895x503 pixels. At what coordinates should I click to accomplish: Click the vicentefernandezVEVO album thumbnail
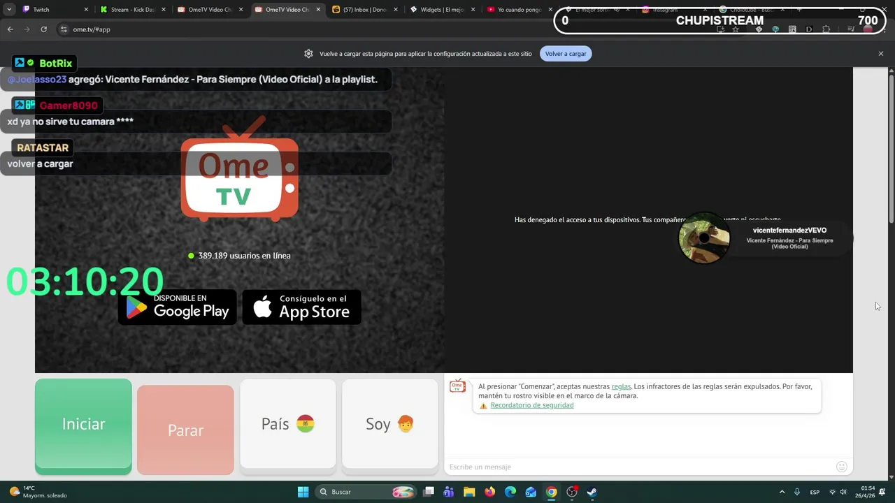(704, 238)
